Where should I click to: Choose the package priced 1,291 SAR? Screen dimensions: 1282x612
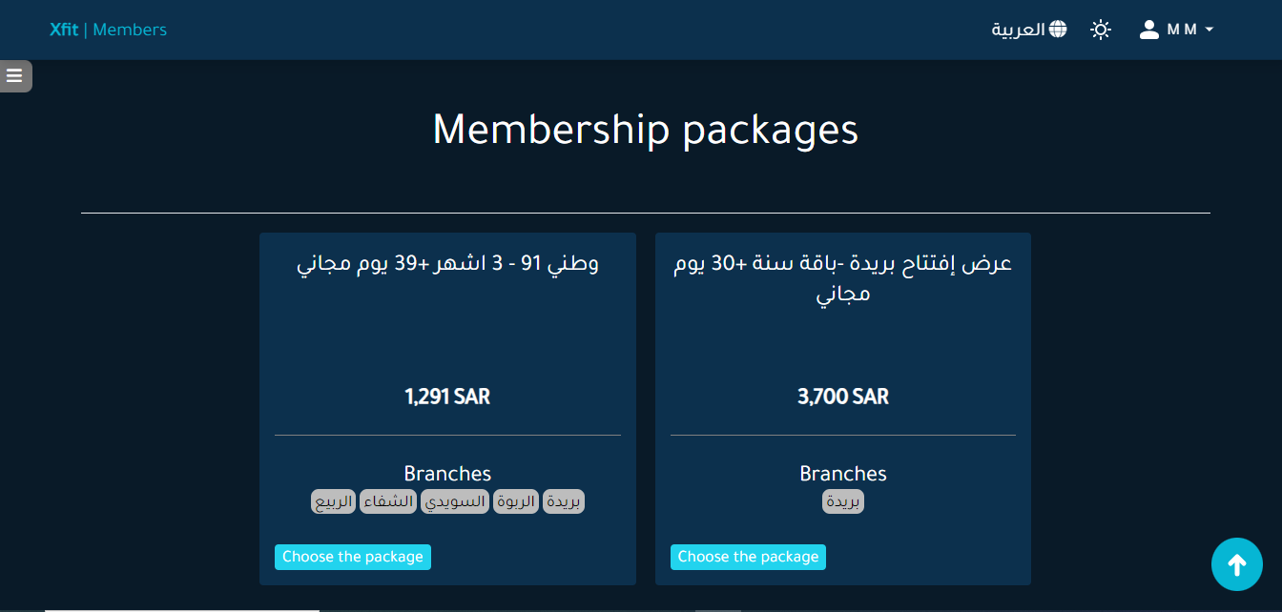353,557
